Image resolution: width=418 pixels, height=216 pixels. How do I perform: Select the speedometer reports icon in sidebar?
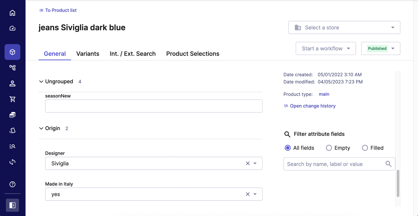point(12,28)
